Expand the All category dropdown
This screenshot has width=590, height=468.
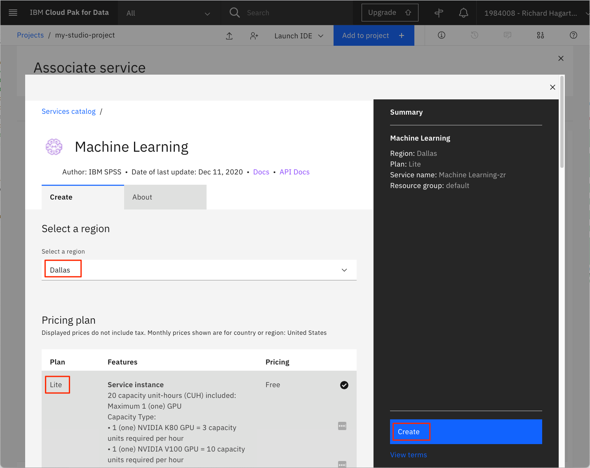pos(169,13)
